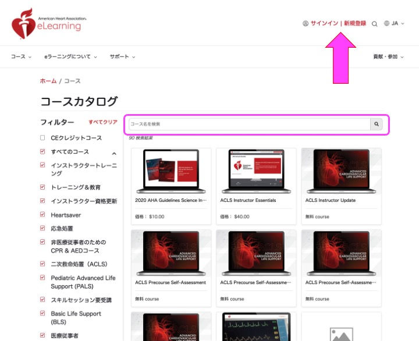
Task: Click the 価格: $40.00 price text
Action: 235,216
